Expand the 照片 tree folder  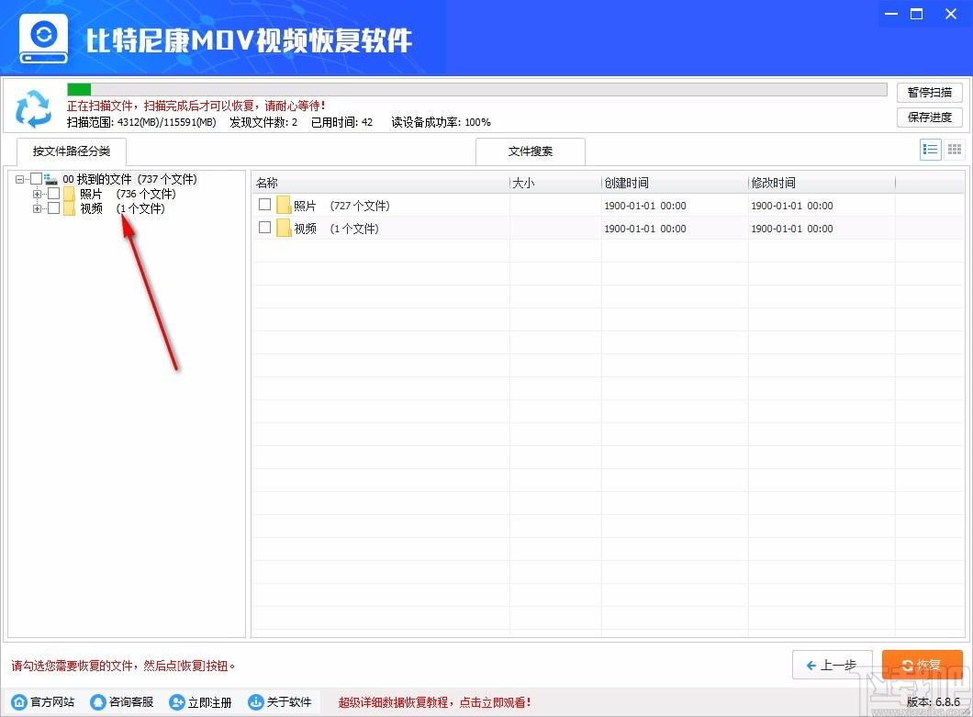pyautogui.click(x=38, y=194)
